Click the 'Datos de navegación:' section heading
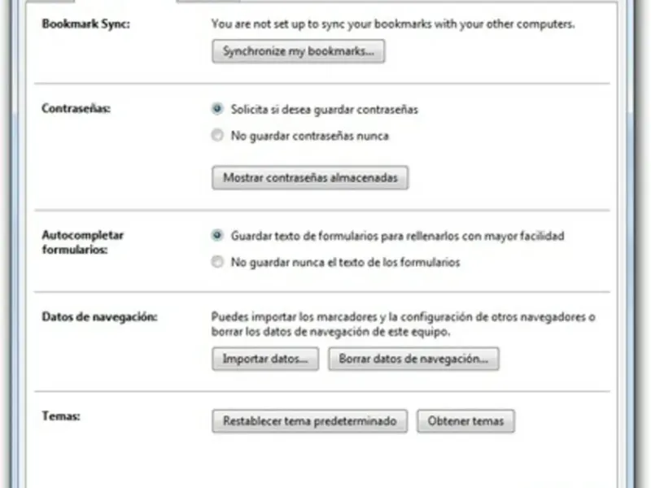The width and height of the screenshot is (651, 488). point(98,316)
